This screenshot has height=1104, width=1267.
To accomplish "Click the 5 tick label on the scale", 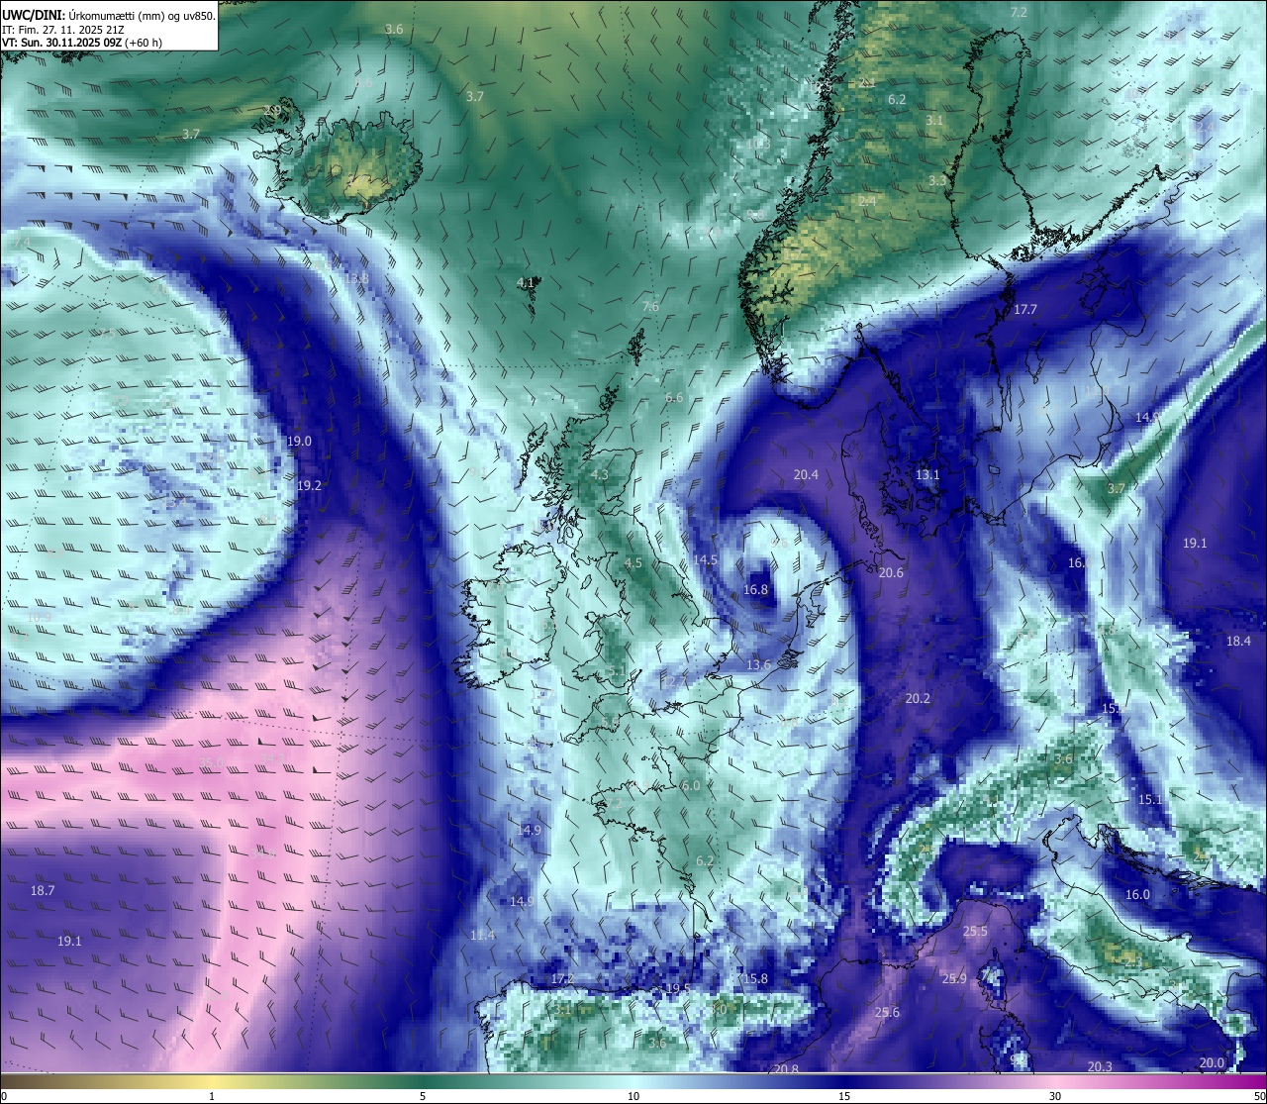I will pyautogui.click(x=423, y=1096).
